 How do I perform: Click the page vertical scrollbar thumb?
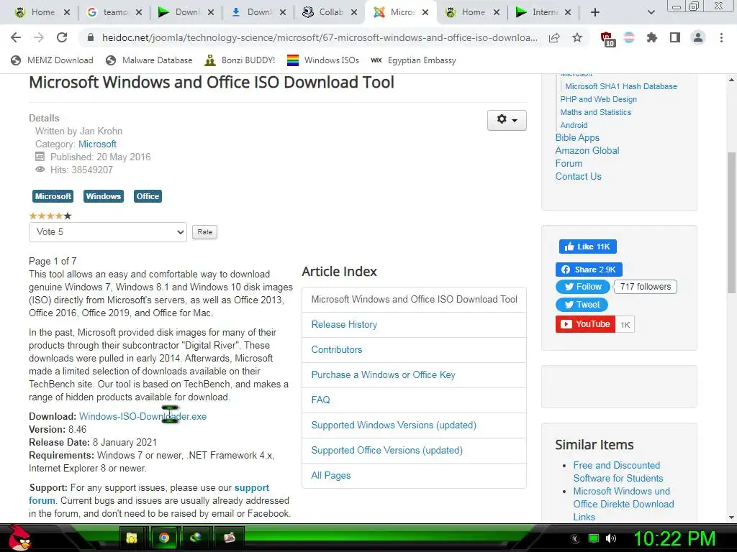731,223
